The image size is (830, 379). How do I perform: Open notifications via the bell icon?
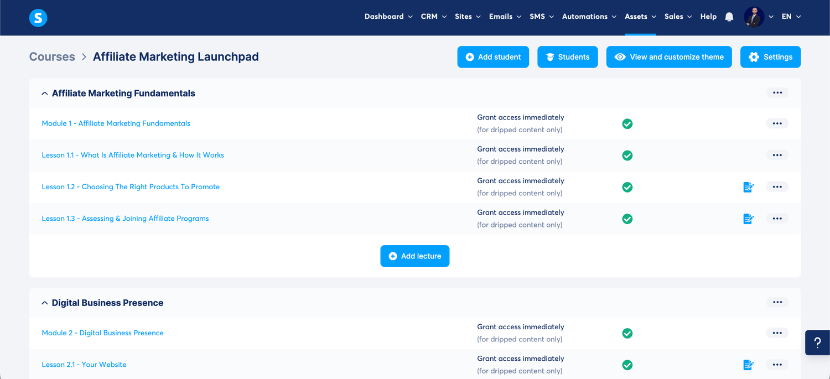coord(729,17)
